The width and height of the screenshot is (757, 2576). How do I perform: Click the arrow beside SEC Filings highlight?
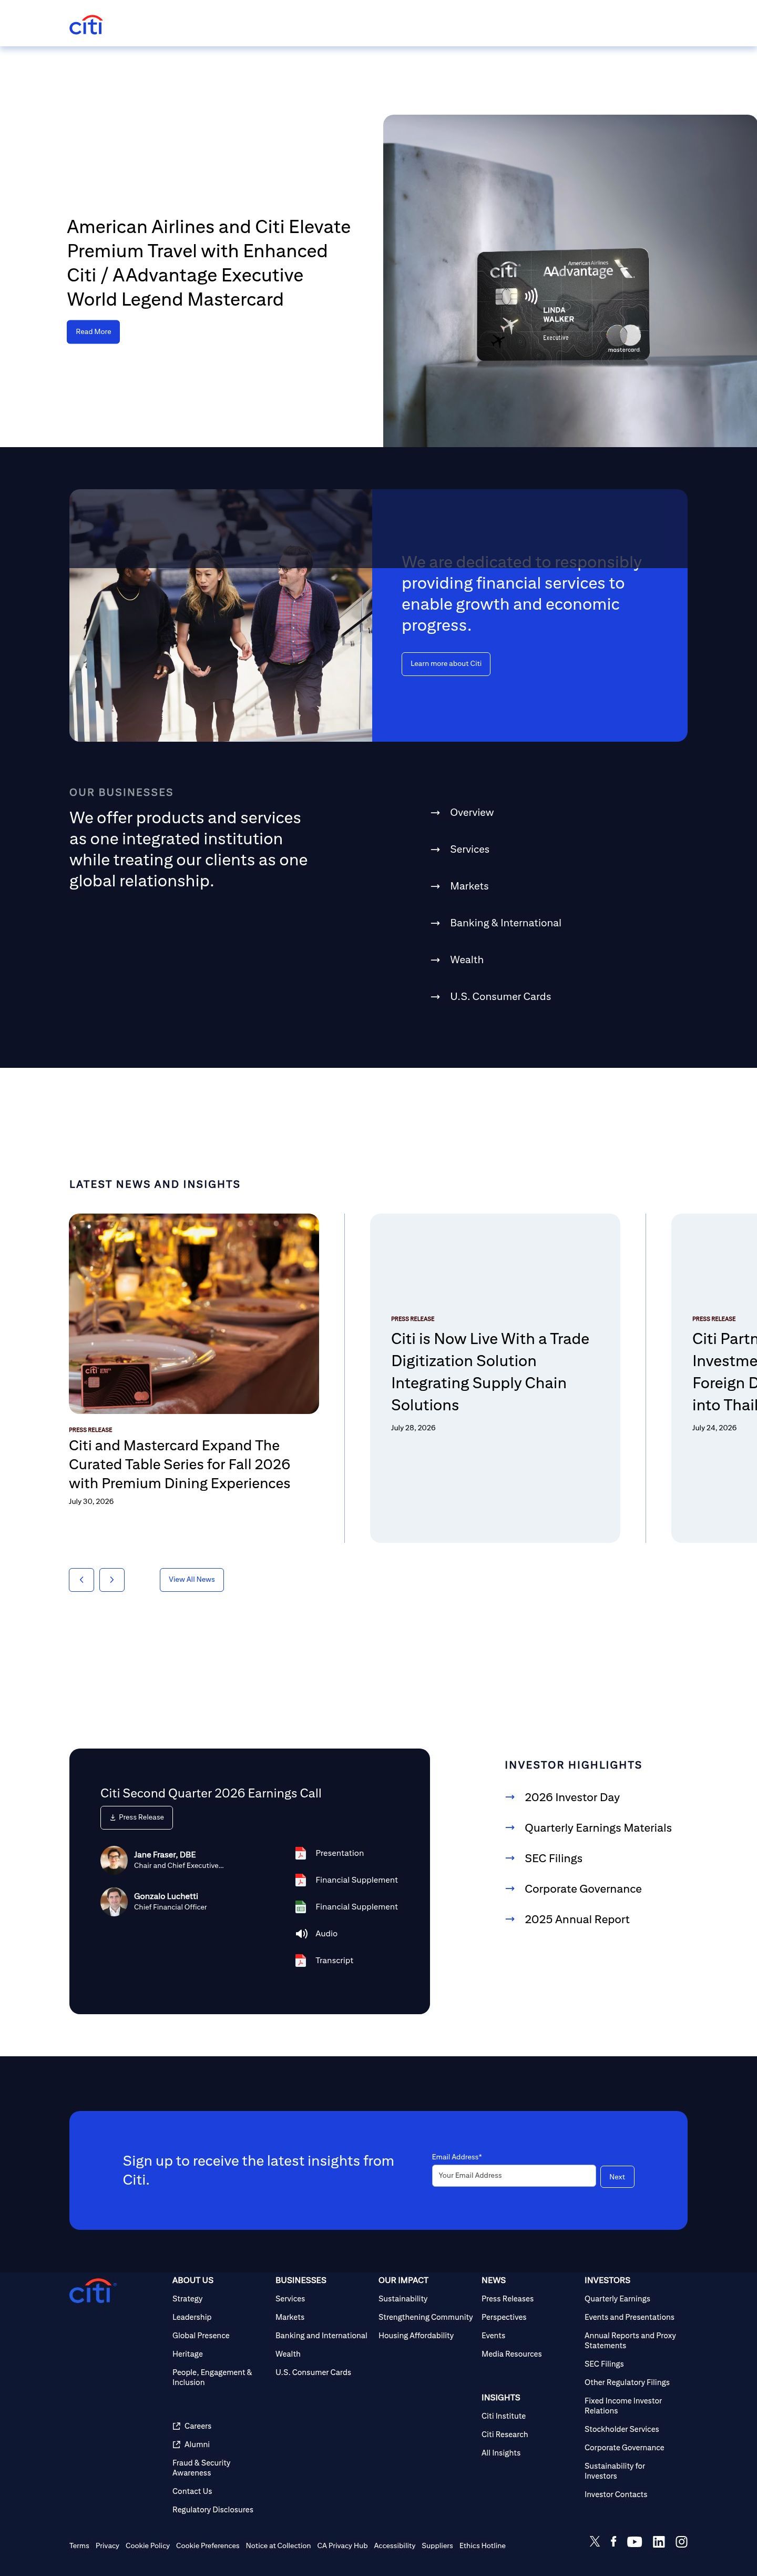coord(510,1858)
